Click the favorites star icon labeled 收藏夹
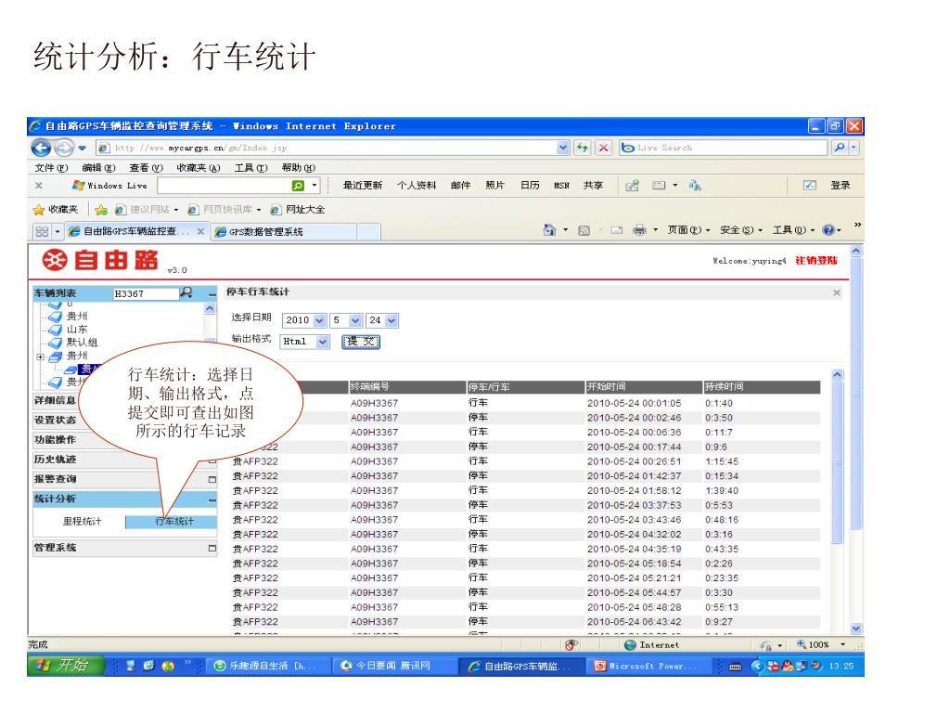The width and height of the screenshot is (950, 713). coord(41,209)
